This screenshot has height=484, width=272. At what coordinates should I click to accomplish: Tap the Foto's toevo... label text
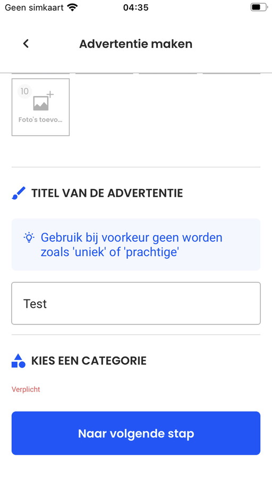(40, 120)
